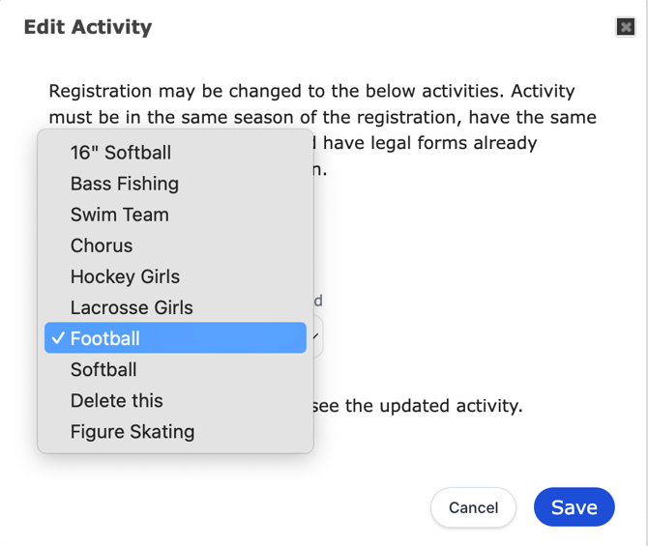Click the checkmark beside Football
The image size is (648, 546).
point(58,338)
